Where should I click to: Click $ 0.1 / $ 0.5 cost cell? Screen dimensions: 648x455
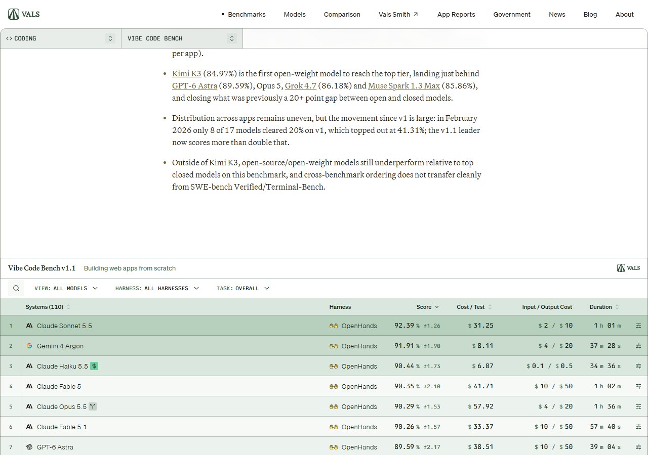550,366
